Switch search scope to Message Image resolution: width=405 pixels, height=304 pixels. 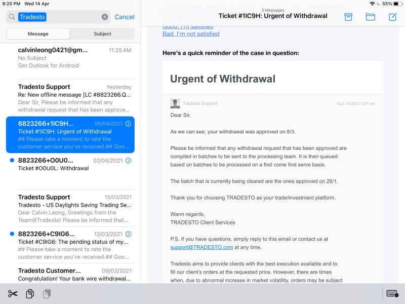coord(38,34)
